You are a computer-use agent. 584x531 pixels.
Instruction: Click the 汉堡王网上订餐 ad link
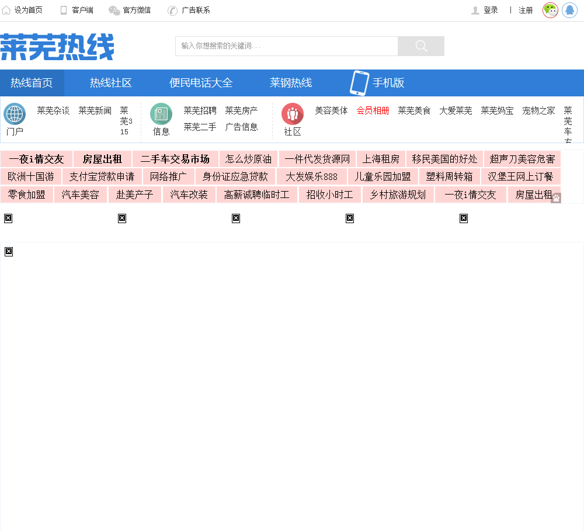pos(521,176)
